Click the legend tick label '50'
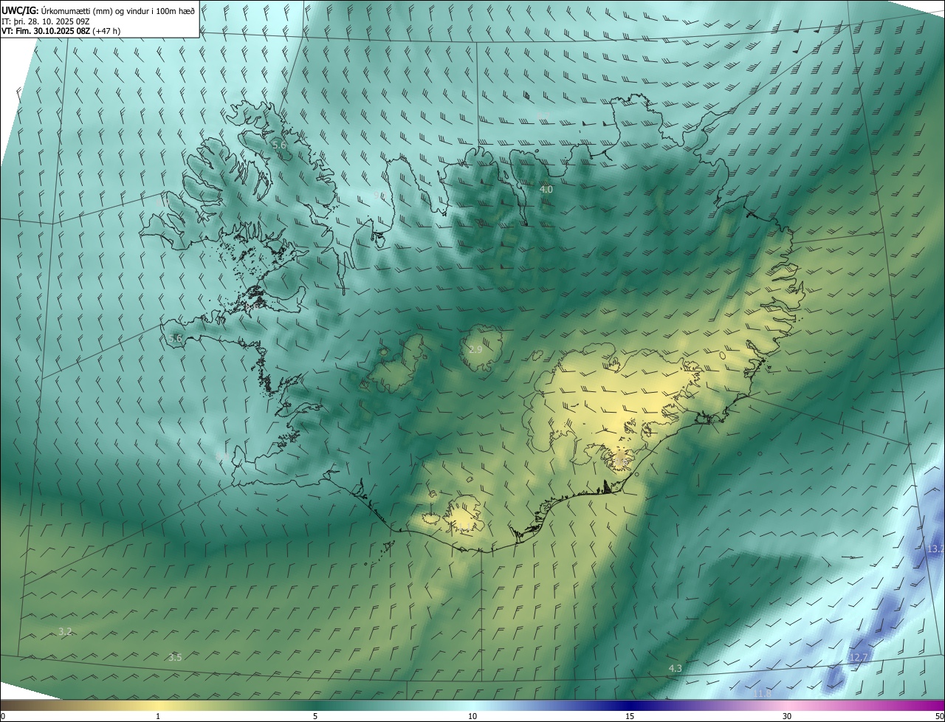945x722 pixels. 939,716
